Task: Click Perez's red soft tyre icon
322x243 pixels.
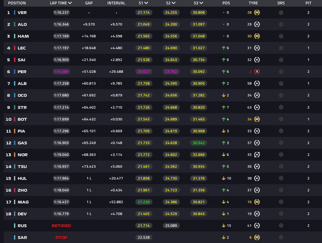Action: pyautogui.click(x=257, y=72)
